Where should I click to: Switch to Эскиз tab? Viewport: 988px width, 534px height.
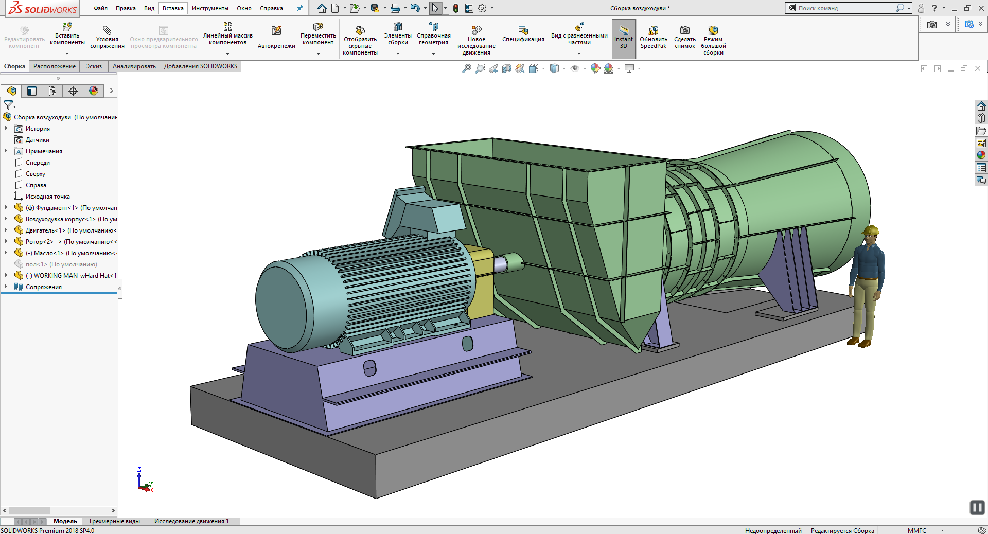(x=94, y=66)
